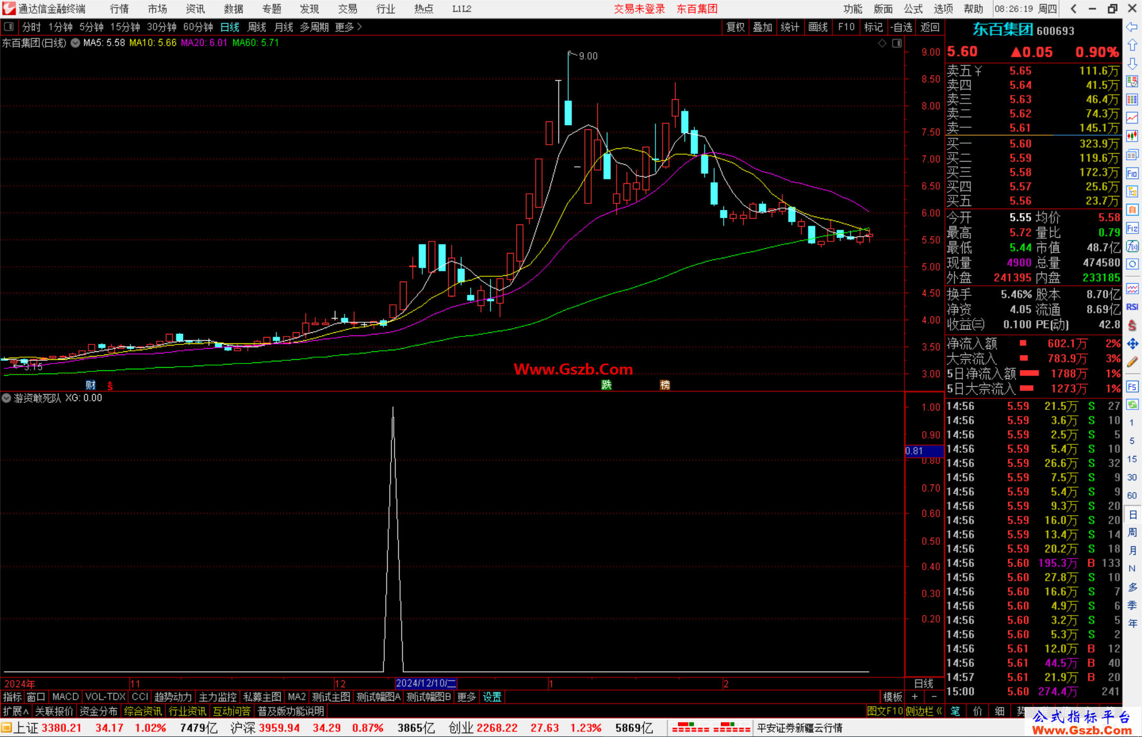The height and width of the screenshot is (737, 1142).
Task: Collapse the 侧边栏 sidebar
Action: tap(924, 711)
